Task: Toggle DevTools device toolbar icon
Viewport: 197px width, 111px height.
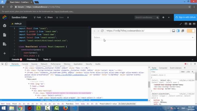Action: [6, 64]
